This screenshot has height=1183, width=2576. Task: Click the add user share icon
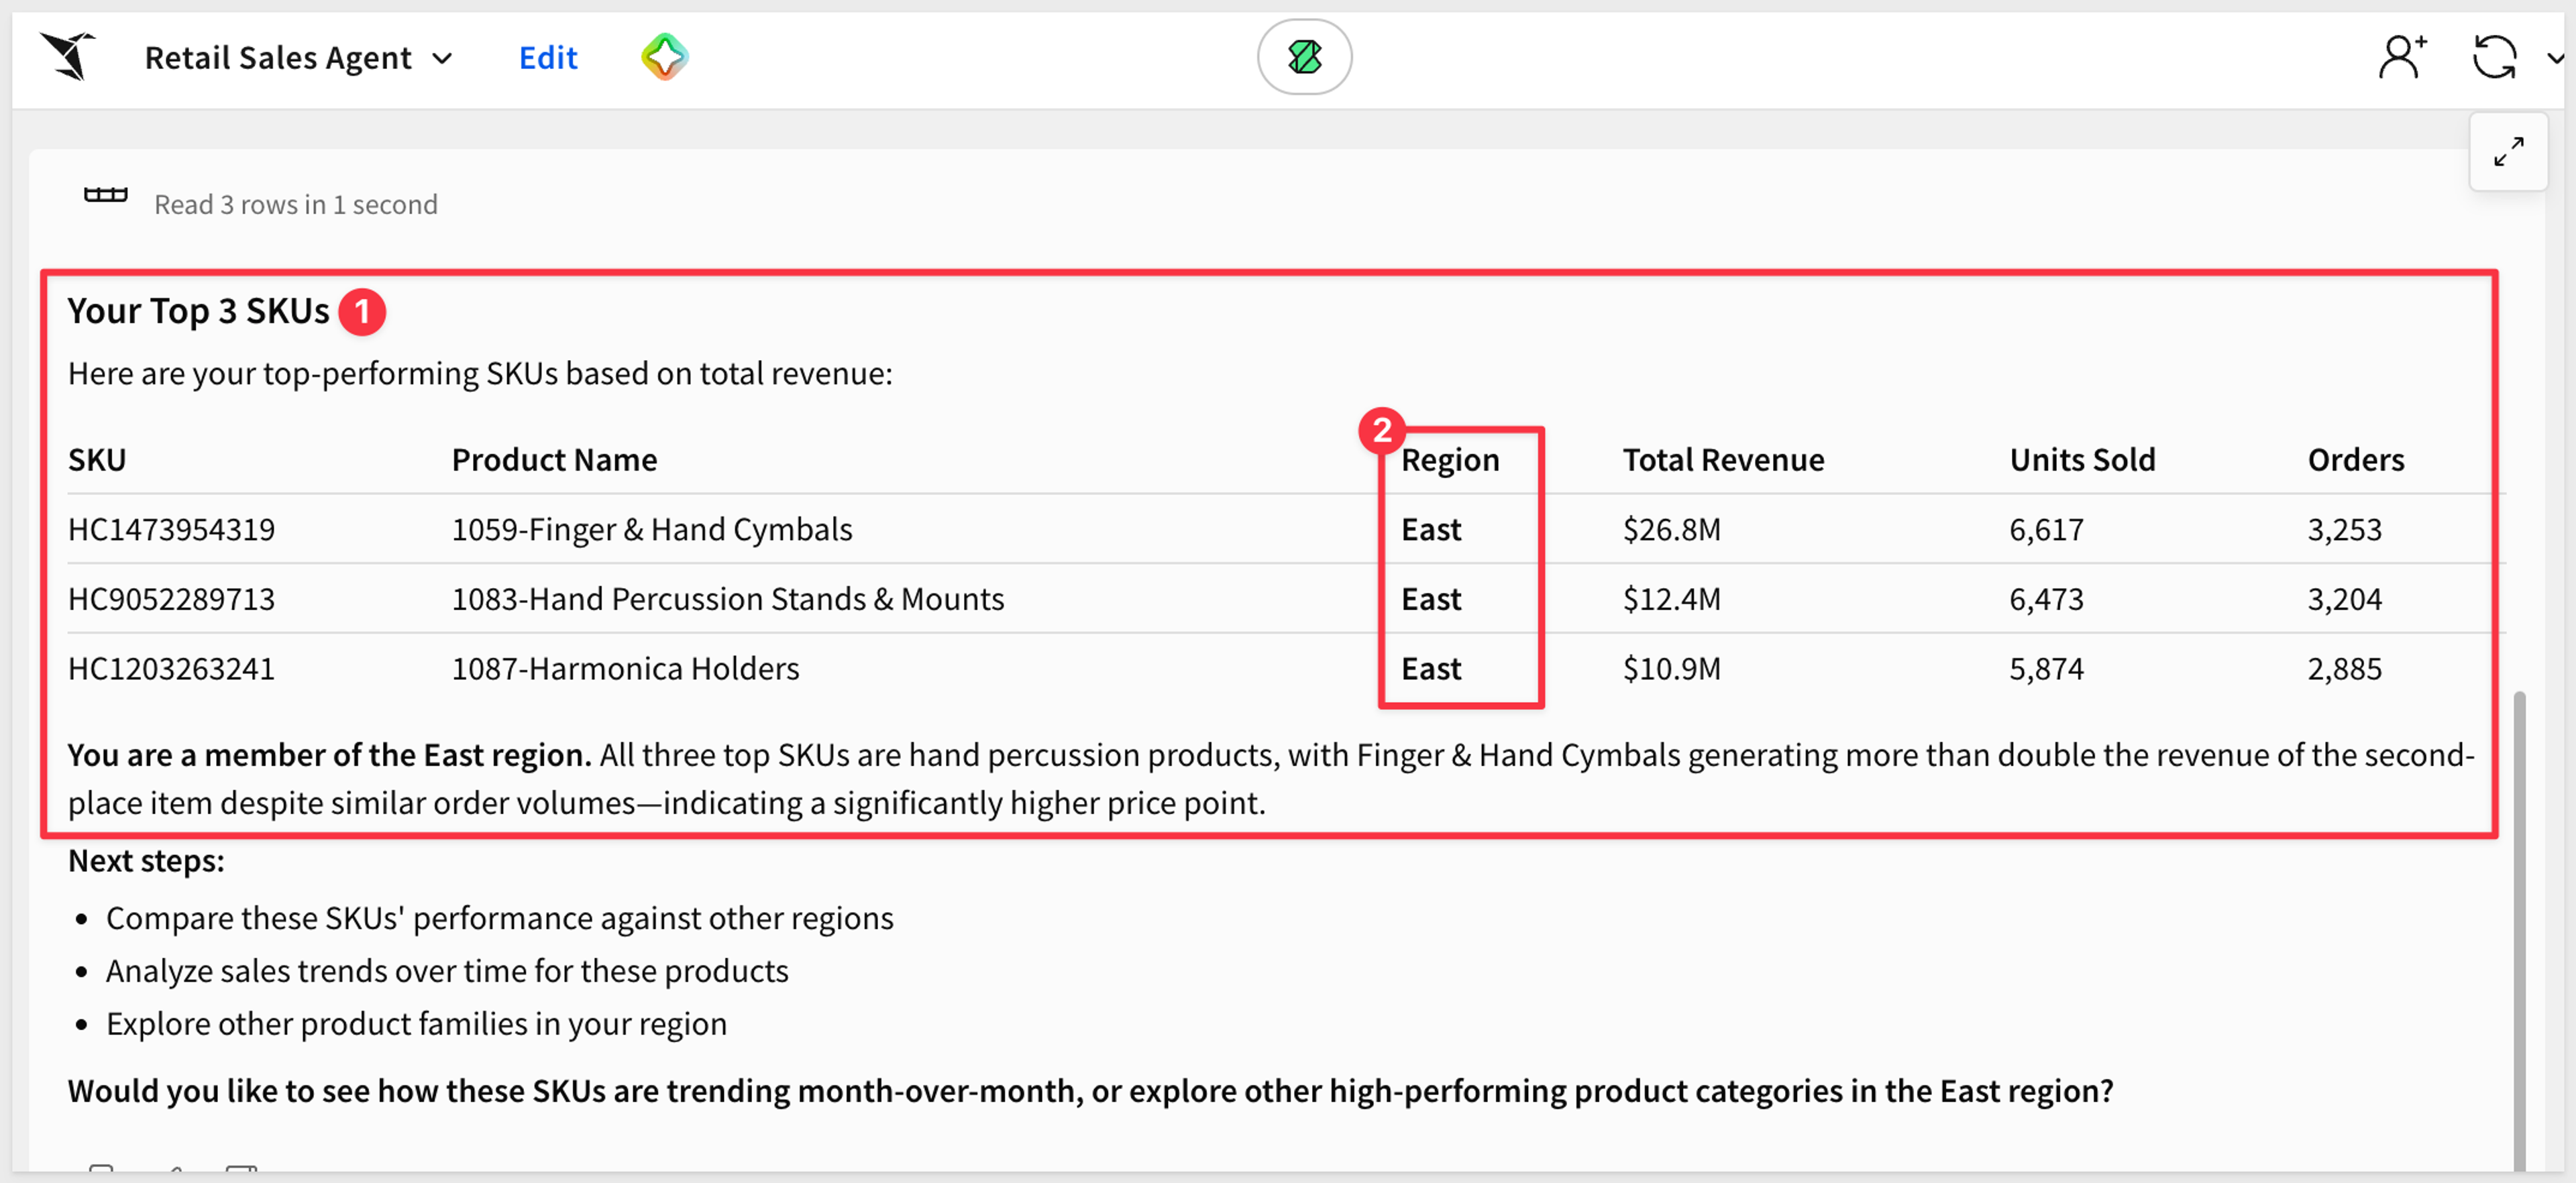pos(2402,57)
